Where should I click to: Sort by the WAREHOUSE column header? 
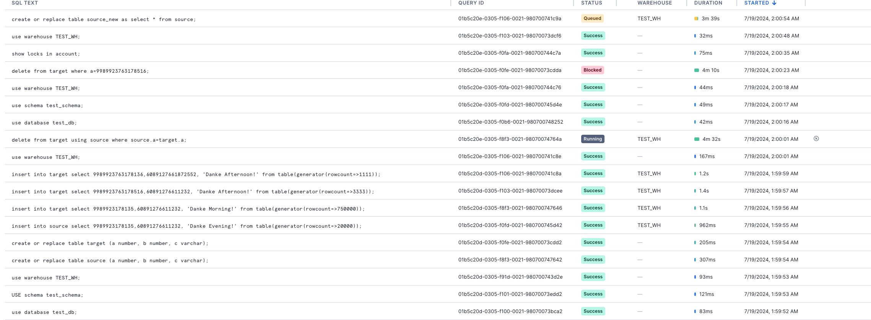click(654, 3)
